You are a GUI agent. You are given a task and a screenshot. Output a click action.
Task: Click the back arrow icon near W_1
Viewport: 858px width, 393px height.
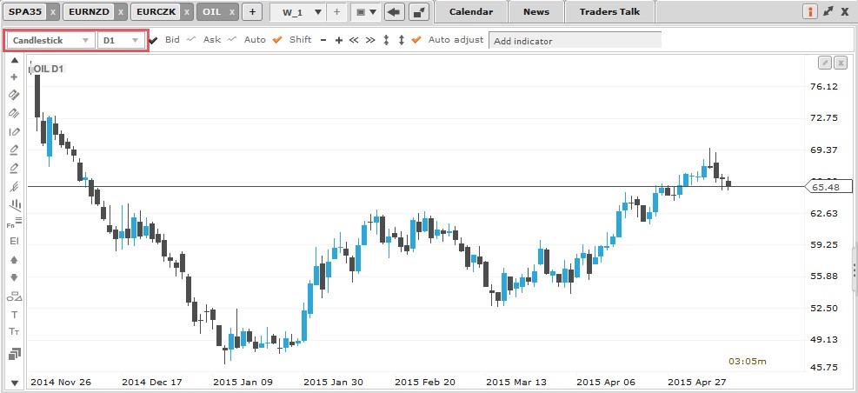click(x=395, y=12)
